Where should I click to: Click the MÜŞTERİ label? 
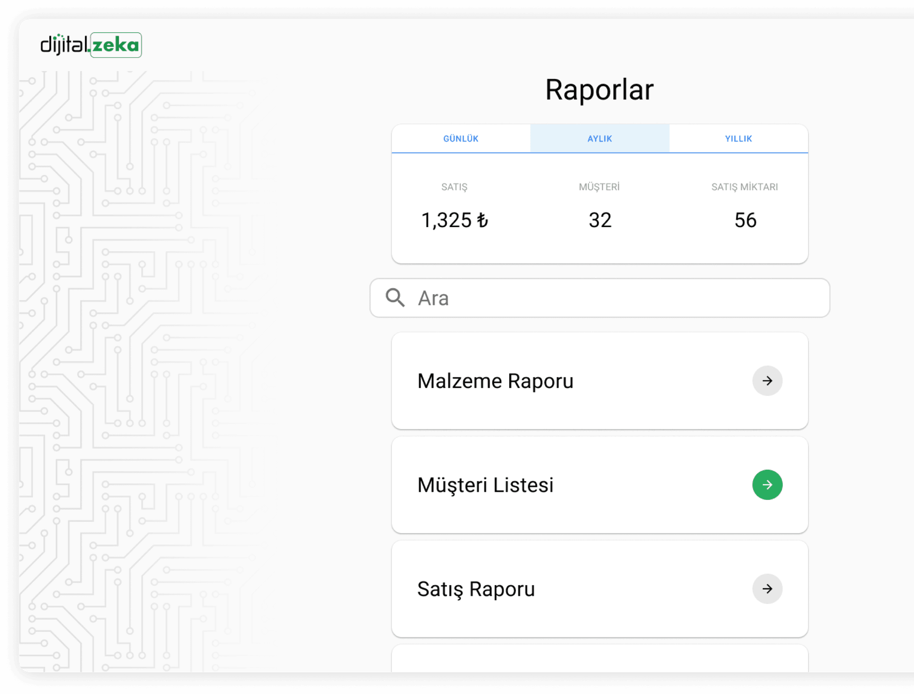pos(599,186)
